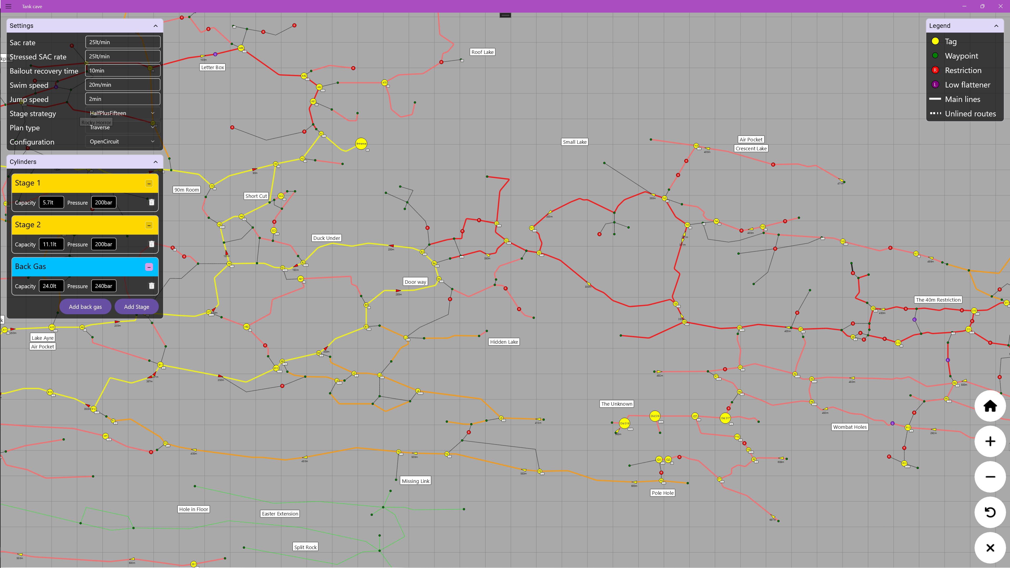Delete the Back Gas cylinder
The image size is (1010, 568).
152,286
